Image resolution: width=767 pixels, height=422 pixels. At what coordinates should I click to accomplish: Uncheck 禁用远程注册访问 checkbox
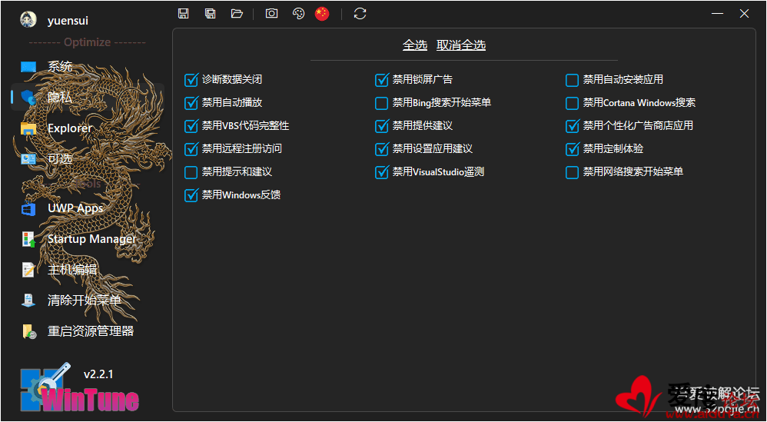(x=191, y=148)
